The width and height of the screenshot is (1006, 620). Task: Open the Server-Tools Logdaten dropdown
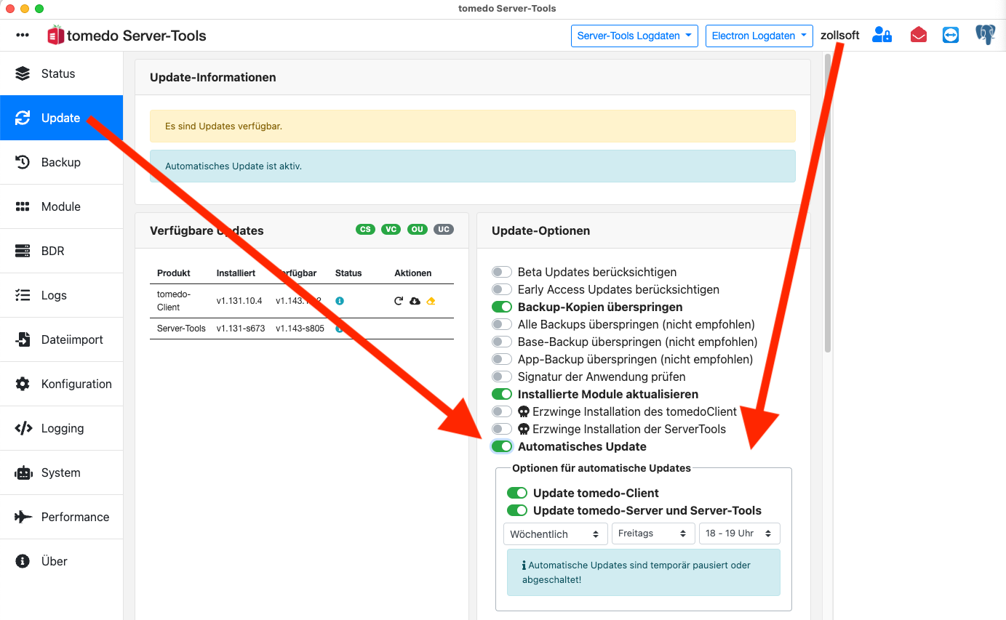pos(634,36)
